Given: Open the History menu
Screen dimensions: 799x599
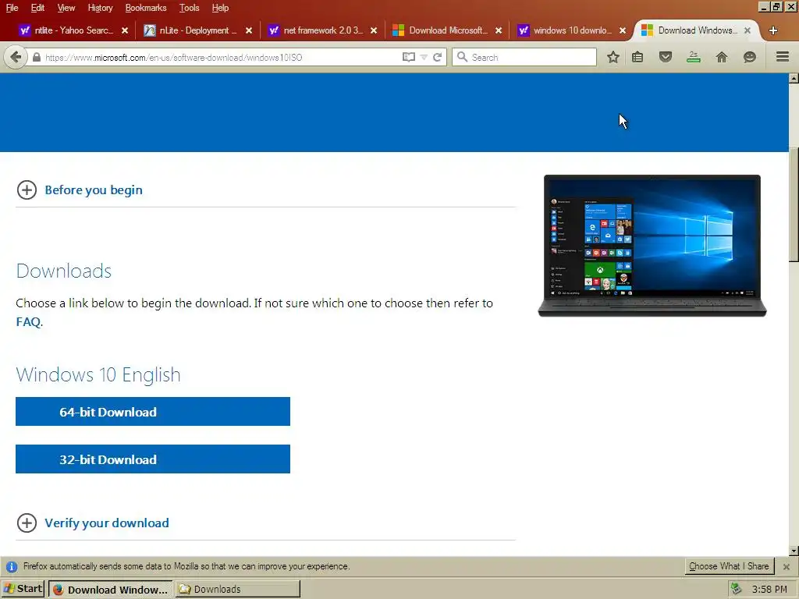Looking at the screenshot, I should coord(100,8).
